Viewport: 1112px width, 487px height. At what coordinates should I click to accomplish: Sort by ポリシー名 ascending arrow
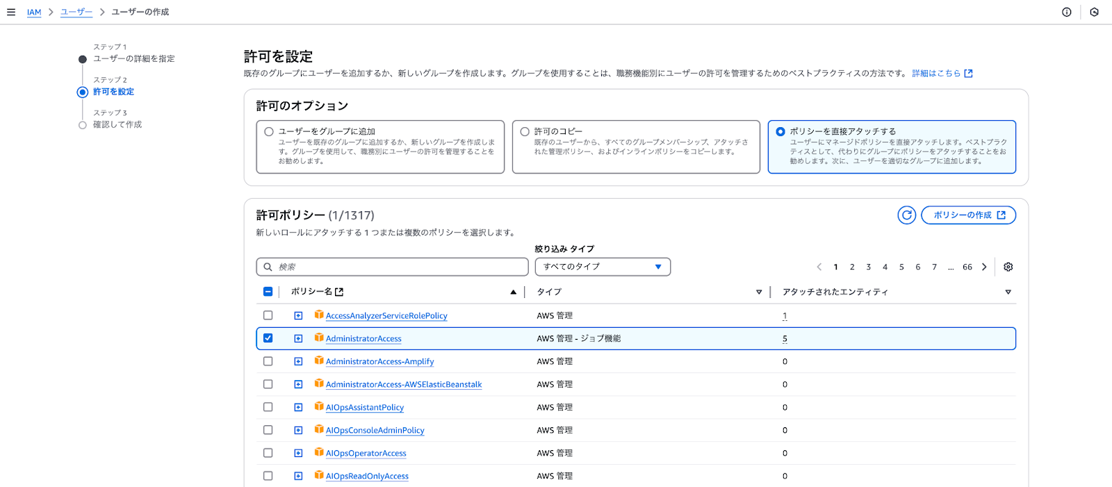tap(514, 292)
